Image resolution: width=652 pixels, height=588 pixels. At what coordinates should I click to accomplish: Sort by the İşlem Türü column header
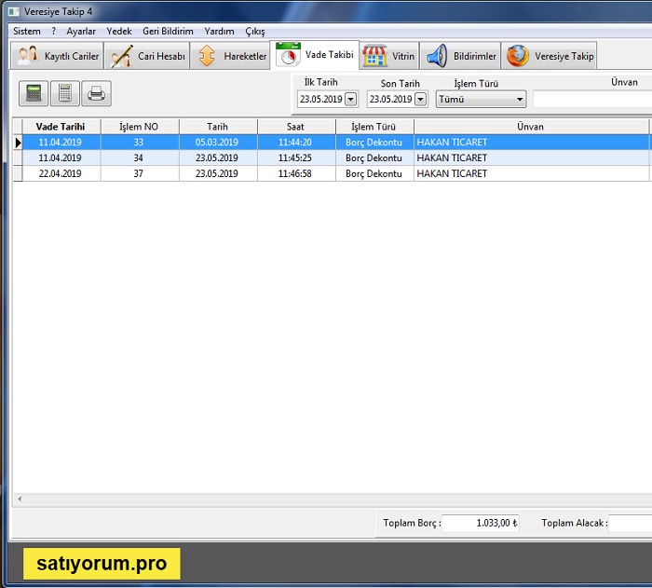coord(374,127)
